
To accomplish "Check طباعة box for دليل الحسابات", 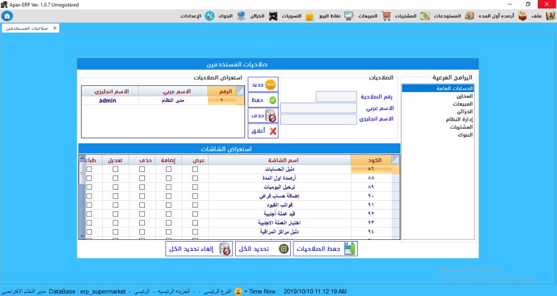I will [x=89, y=169].
